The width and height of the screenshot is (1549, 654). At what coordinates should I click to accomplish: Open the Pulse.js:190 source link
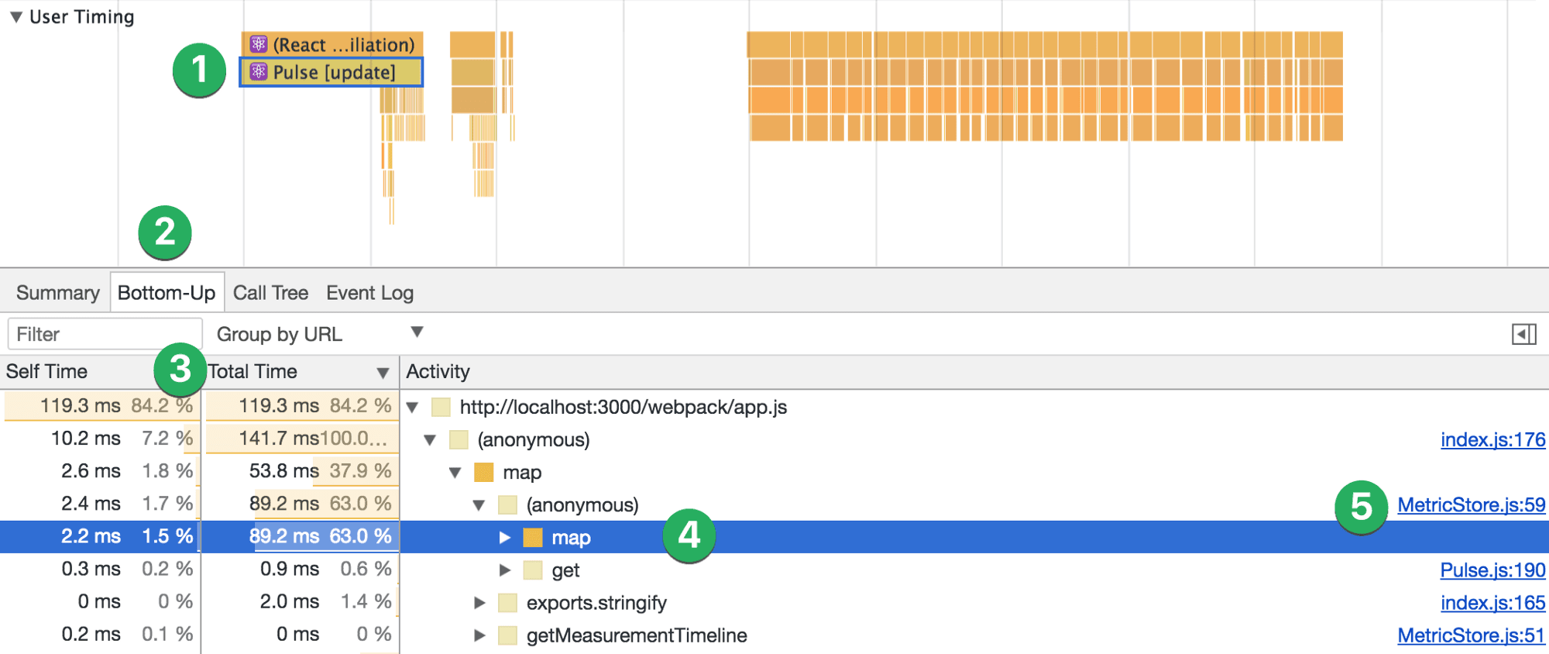(x=1492, y=570)
